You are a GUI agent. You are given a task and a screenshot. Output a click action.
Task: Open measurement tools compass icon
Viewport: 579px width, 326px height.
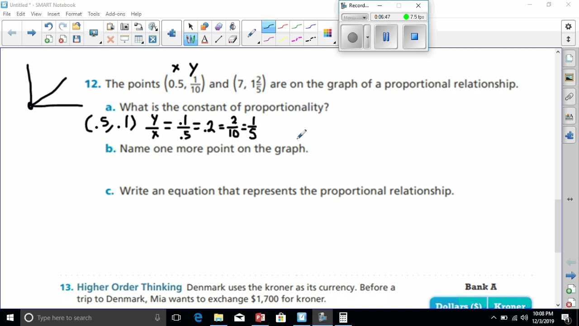click(153, 27)
